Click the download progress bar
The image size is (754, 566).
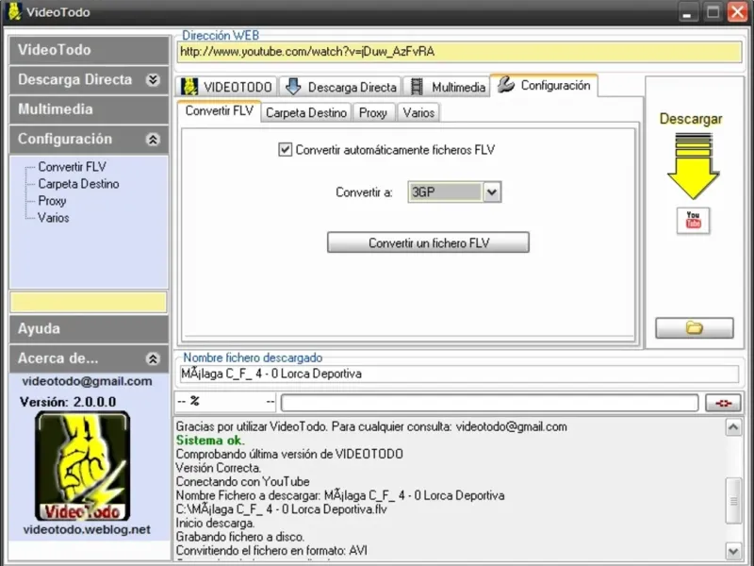489,403
